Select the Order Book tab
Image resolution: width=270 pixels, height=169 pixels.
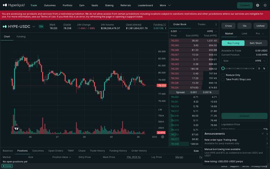click(180, 24)
